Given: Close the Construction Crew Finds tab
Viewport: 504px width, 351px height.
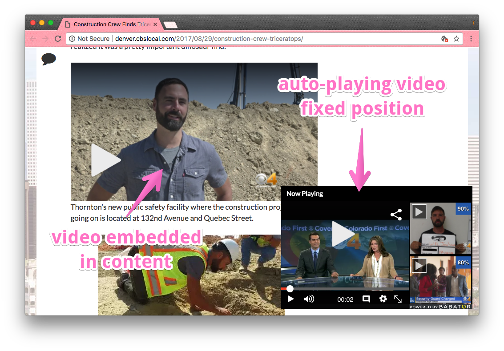Looking at the screenshot, I should tap(155, 24).
